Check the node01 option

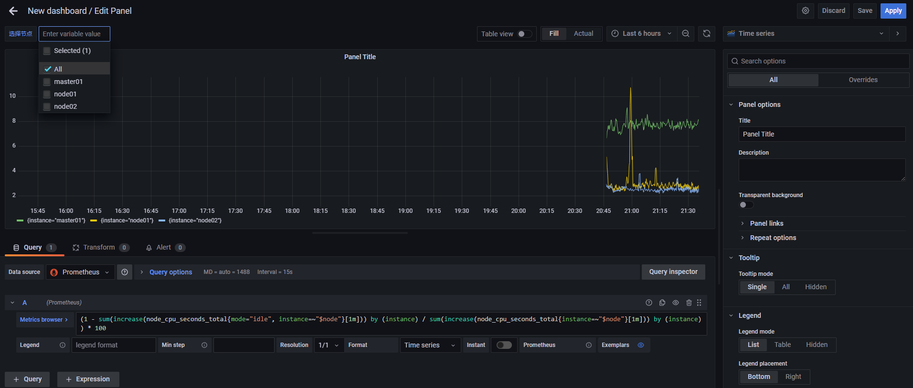pos(47,94)
